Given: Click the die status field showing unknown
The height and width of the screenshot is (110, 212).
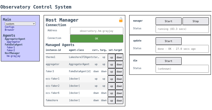Looking at the screenshot, I should pos(182,69).
